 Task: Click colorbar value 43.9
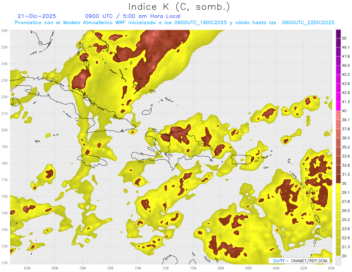click(346, 84)
